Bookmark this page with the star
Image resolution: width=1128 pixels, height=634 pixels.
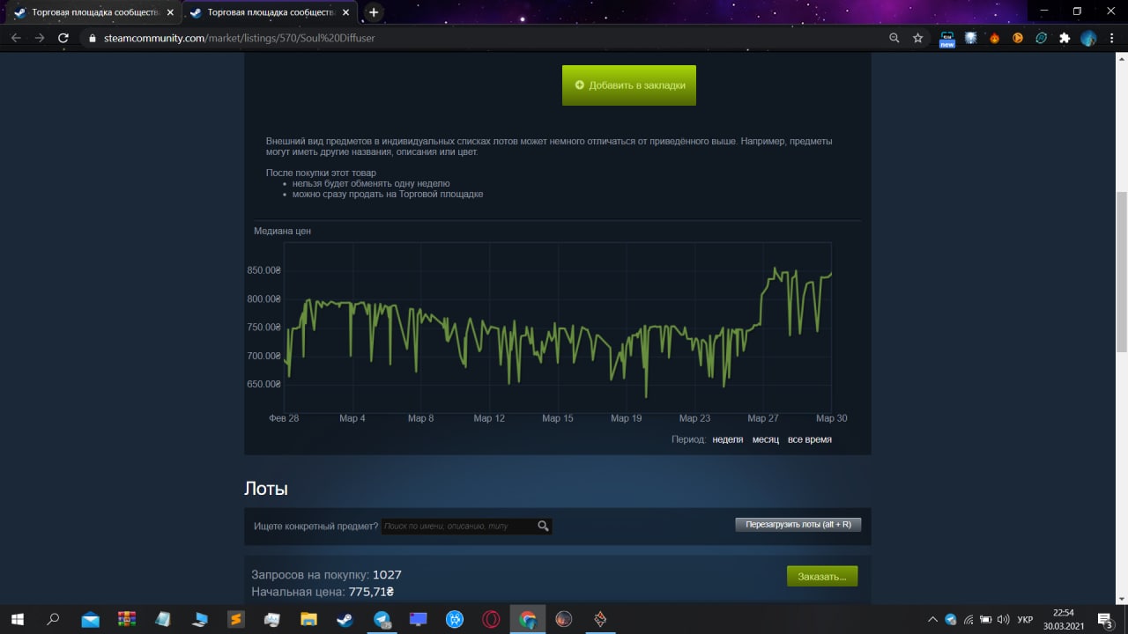click(918, 38)
